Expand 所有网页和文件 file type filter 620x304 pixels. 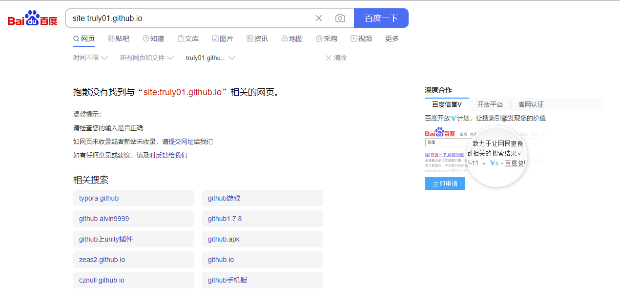point(146,58)
